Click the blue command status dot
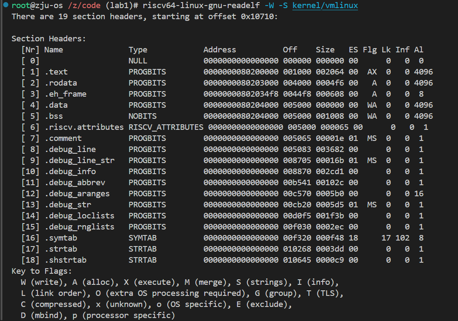 6,4
